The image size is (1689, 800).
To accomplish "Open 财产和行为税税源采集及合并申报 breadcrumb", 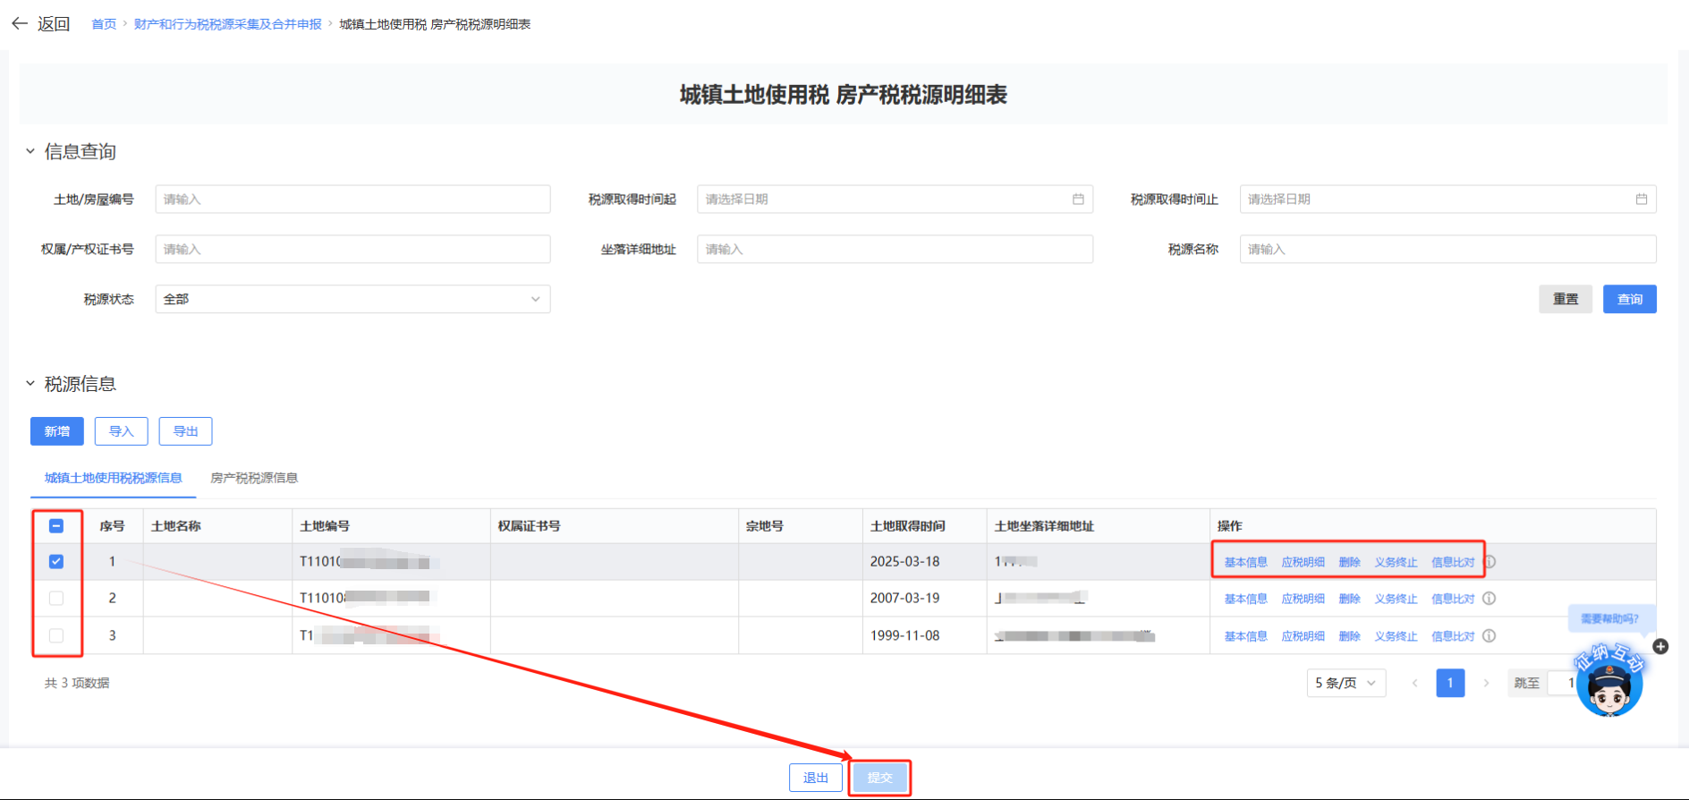I will (x=228, y=24).
